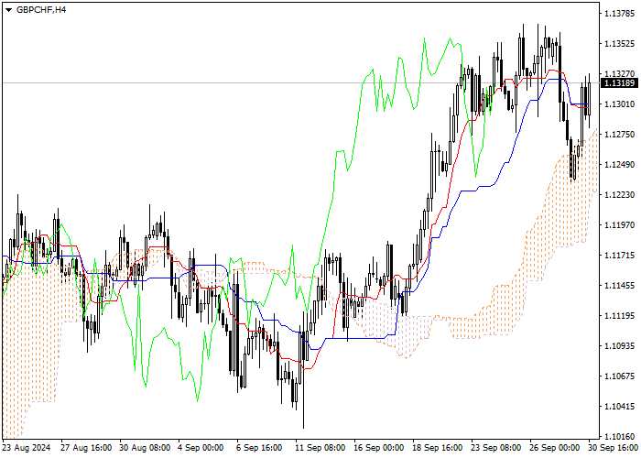Select the 1.12230 price scale value

(x=620, y=195)
